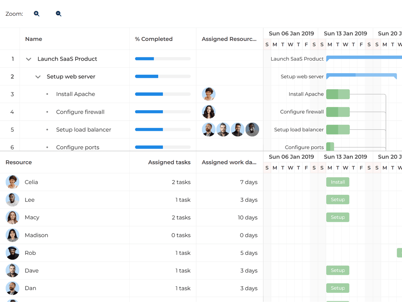Click the Sun 13 Jan 2019 timeline header
This screenshot has height=302, width=402.
coord(345,33)
